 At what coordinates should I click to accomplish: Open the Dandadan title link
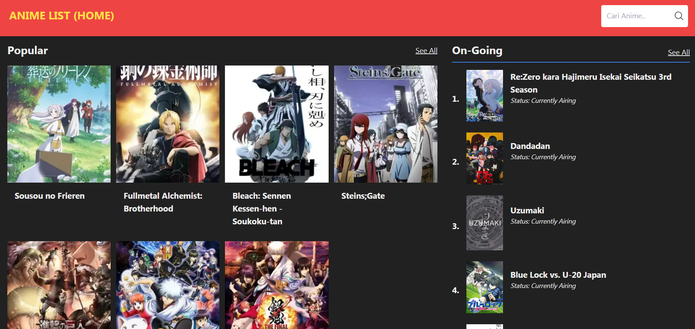click(x=530, y=146)
